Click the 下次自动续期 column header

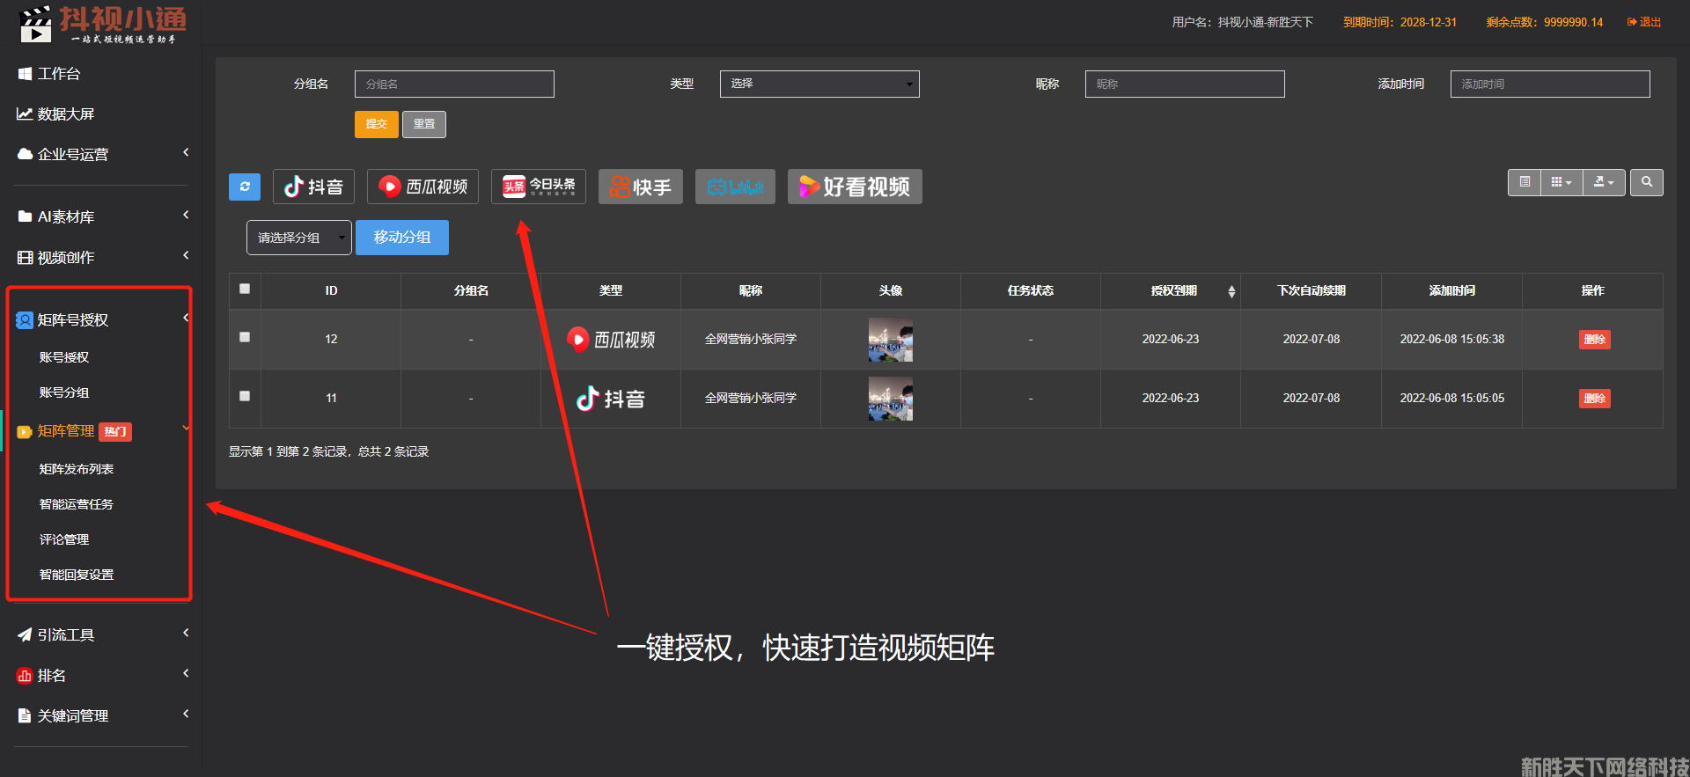point(1312,291)
